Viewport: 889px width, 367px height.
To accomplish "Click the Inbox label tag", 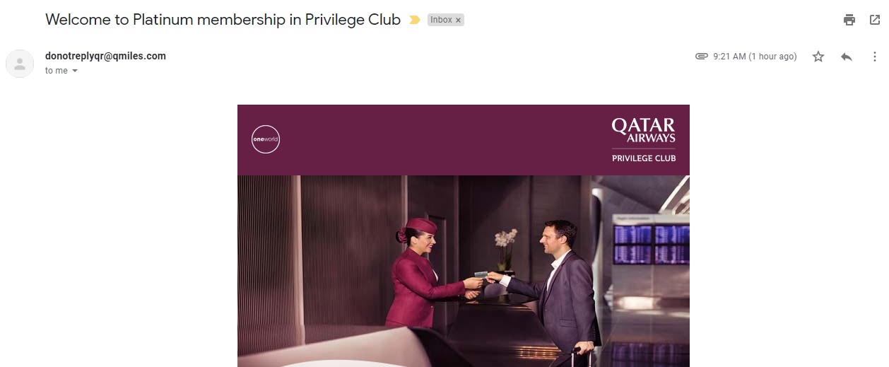I will pyautogui.click(x=441, y=20).
